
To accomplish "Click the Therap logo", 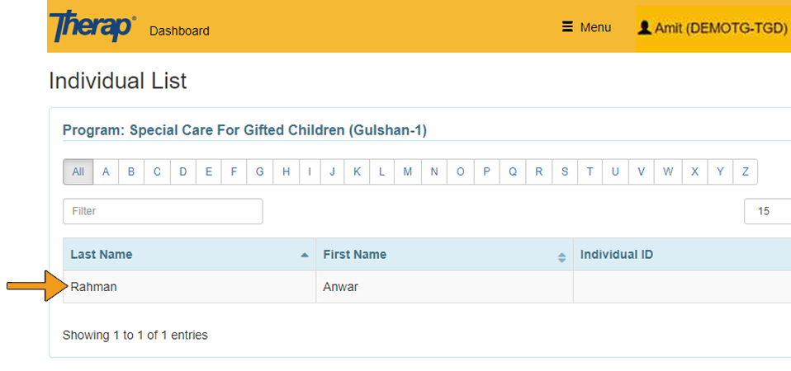I will tap(92, 27).
